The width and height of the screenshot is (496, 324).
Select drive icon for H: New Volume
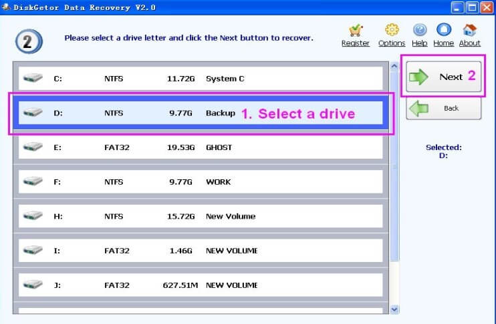[x=33, y=215]
